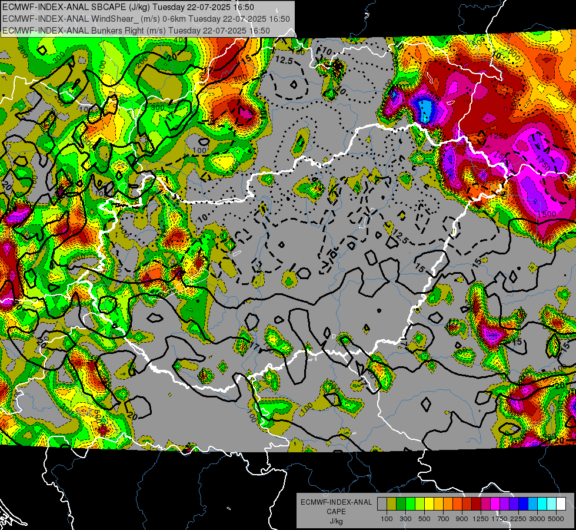Image resolution: width=576 pixels, height=530 pixels.
Task: Click the Bunkers Right header line
Action: [136, 31]
